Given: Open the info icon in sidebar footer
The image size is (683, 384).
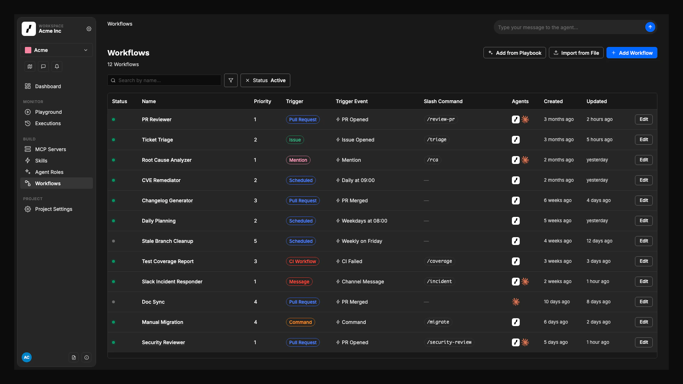Looking at the screenshot, I should pos(86,357).
